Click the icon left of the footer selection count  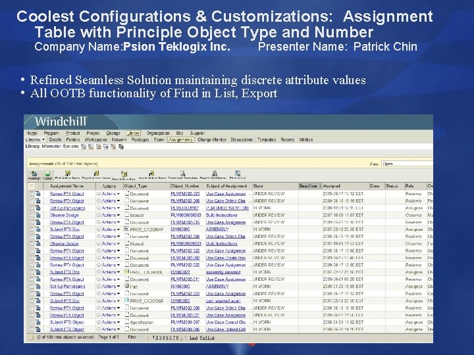click(30, 337)
